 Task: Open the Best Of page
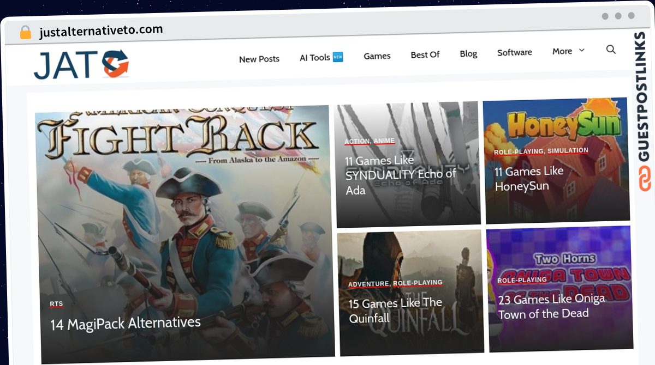tap(425, 54)
